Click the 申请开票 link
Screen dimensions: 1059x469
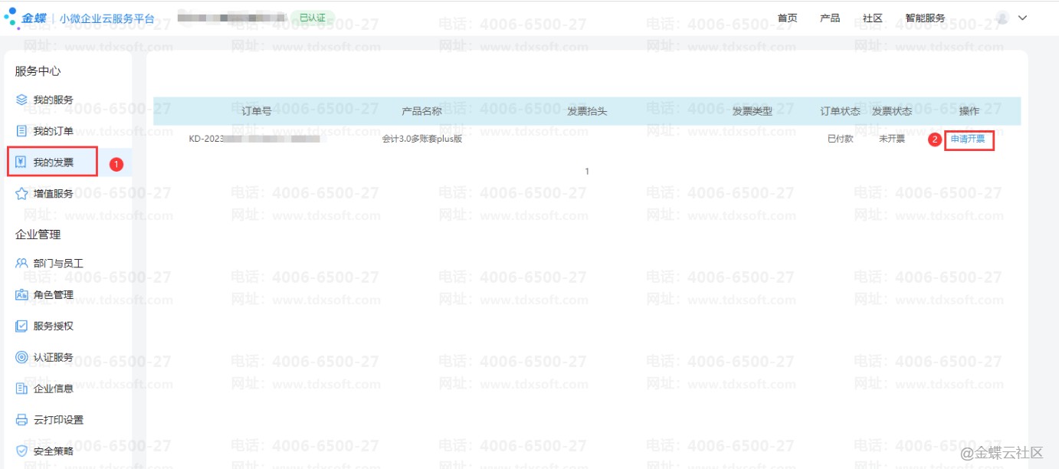coord(968,139)
